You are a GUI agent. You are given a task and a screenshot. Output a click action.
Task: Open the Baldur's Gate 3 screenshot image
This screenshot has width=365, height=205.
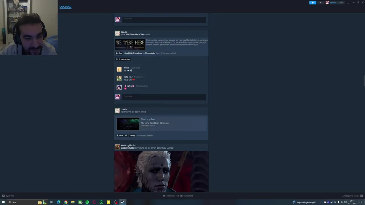[x=161, y=171]
